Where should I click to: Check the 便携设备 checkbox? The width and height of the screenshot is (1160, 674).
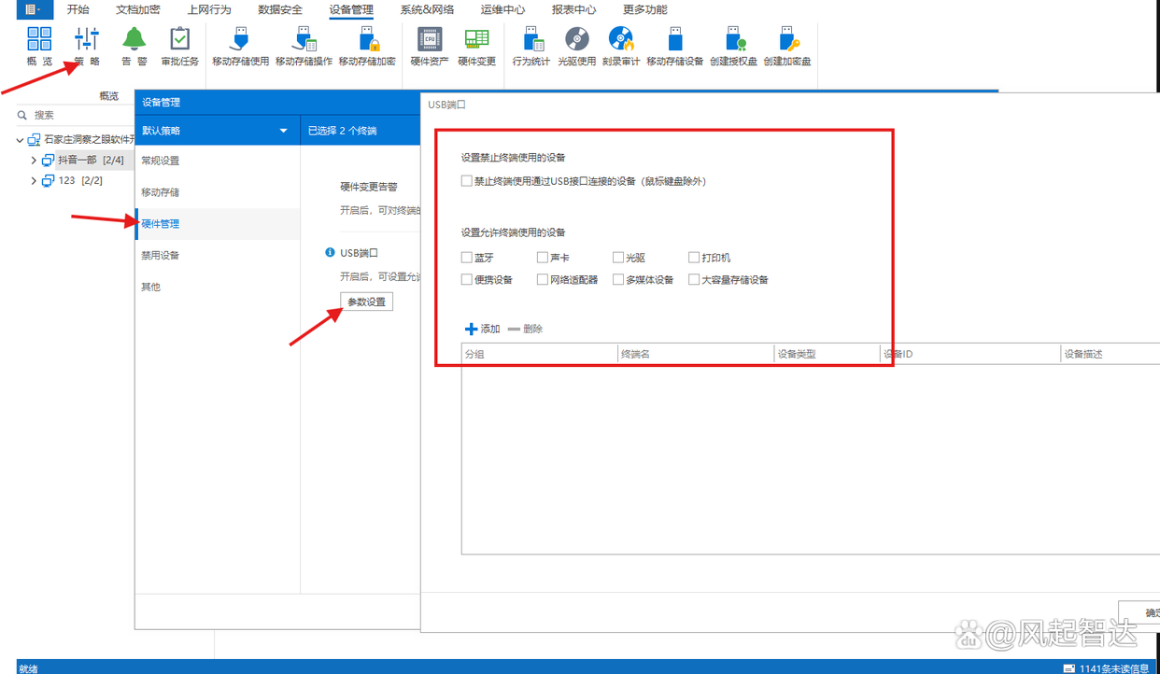(x=467, y=279)
